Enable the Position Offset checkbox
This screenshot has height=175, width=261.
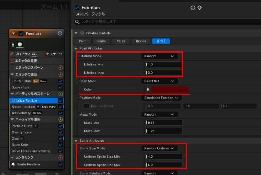(x=87, y=106)
